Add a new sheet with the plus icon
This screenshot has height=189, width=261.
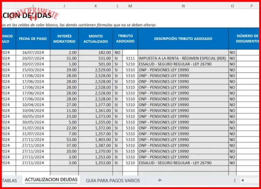tap(159, 180)
